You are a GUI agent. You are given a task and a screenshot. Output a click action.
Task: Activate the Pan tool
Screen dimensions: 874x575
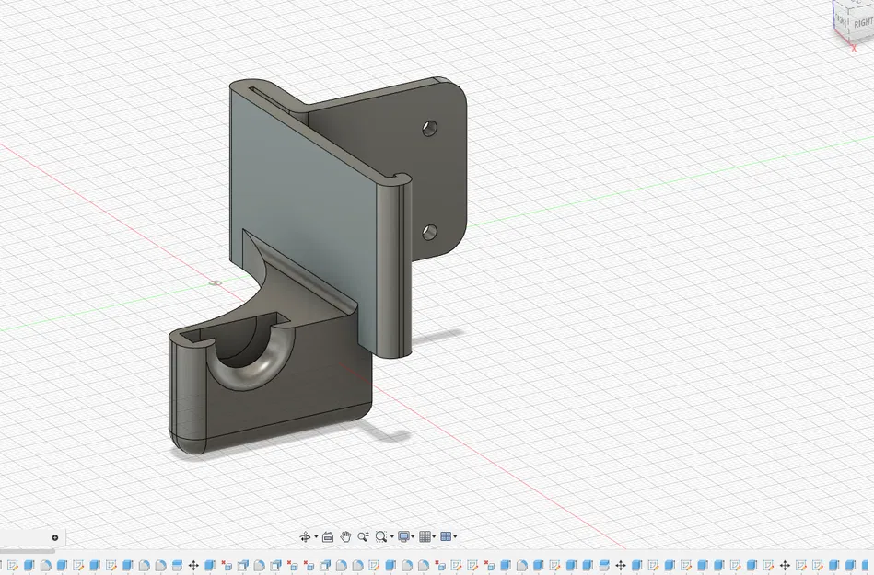coord(345,536)
